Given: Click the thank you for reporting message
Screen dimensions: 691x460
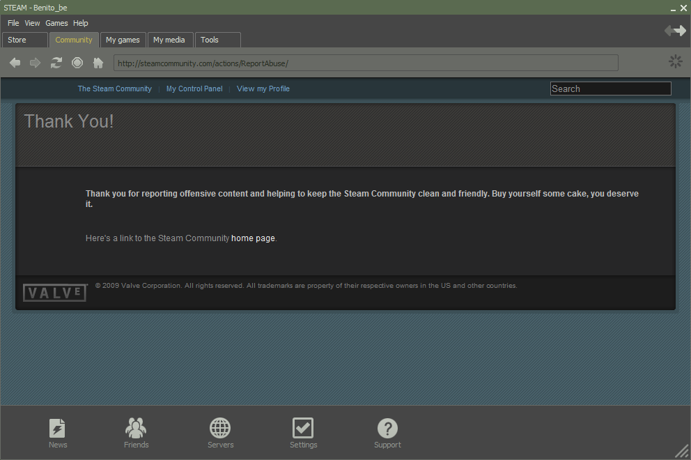Looking at the screenshot, I should [362, 199].
